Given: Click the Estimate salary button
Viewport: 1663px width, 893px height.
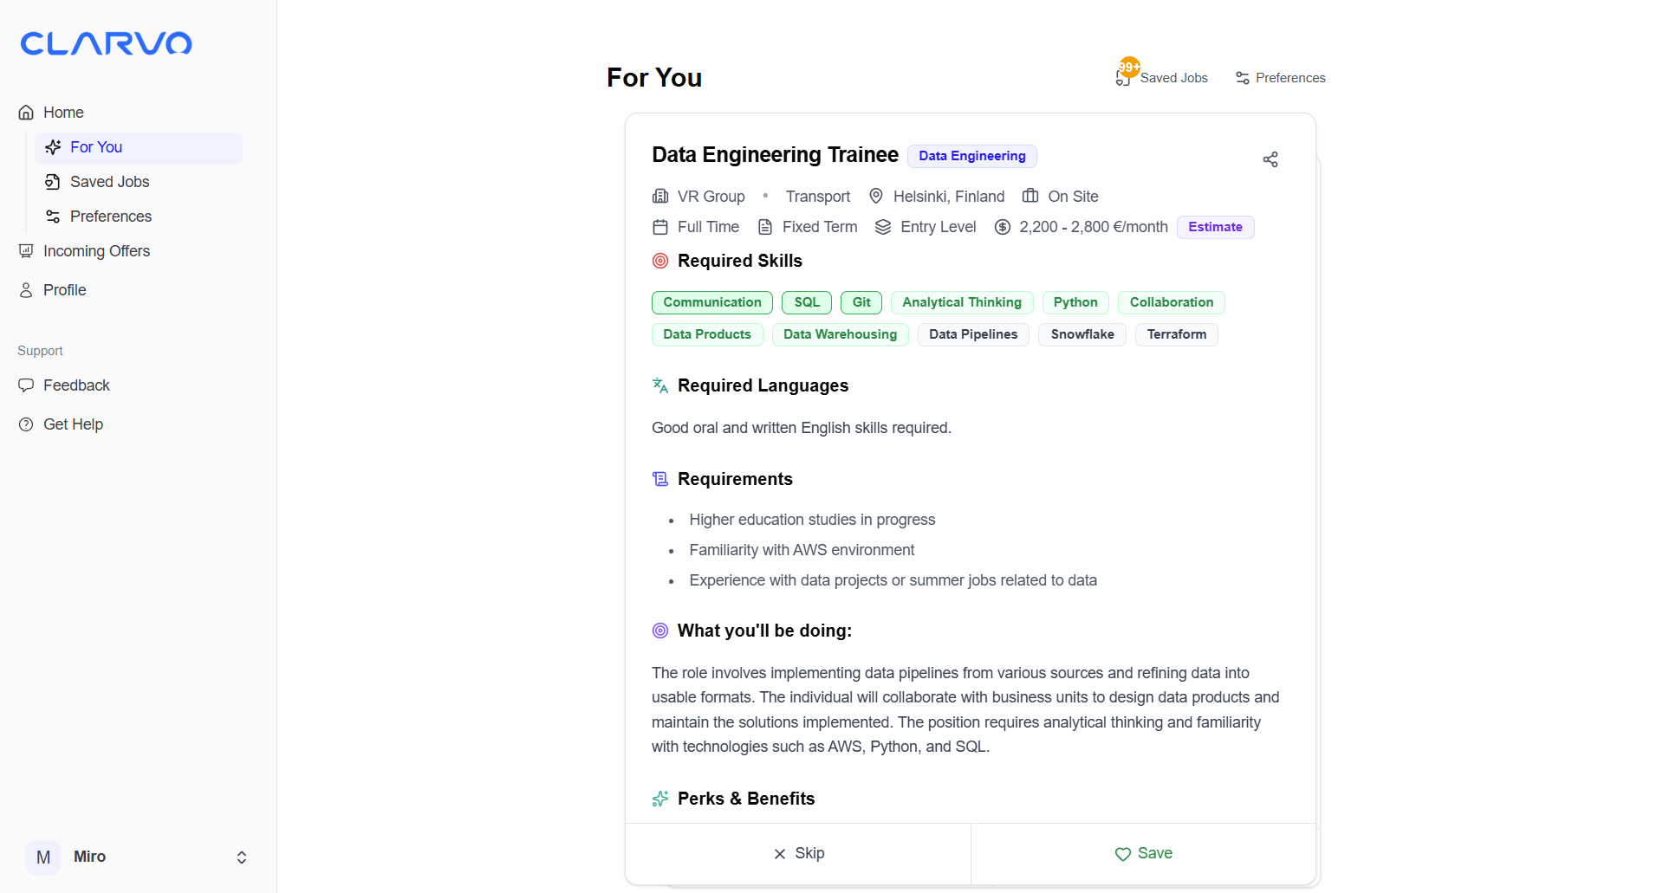Looking at the screenshot, I should 1214,226.
